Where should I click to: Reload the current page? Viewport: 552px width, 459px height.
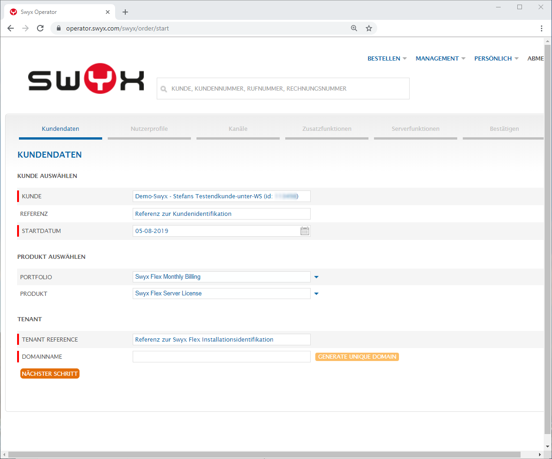pos(40,28)
